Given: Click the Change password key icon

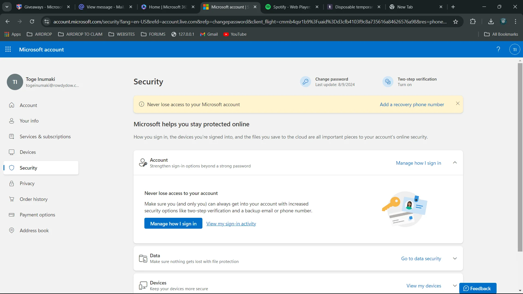Looking at the screenshot, I should pyautogui.click(x=305, y=82).
